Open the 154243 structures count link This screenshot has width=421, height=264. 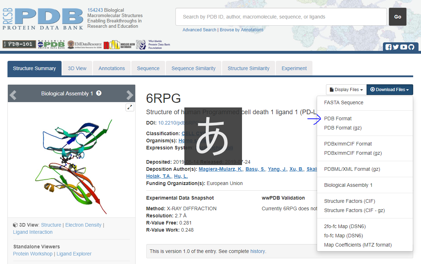point(95,10)
